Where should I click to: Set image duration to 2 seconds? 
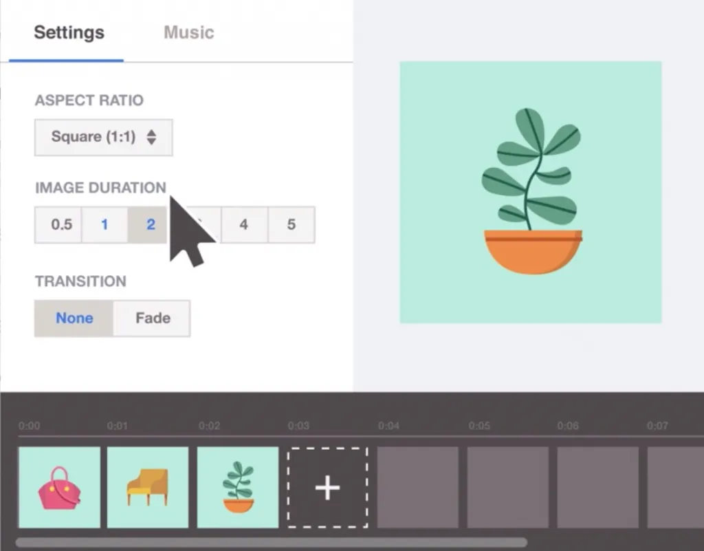[x=150, y=225]
